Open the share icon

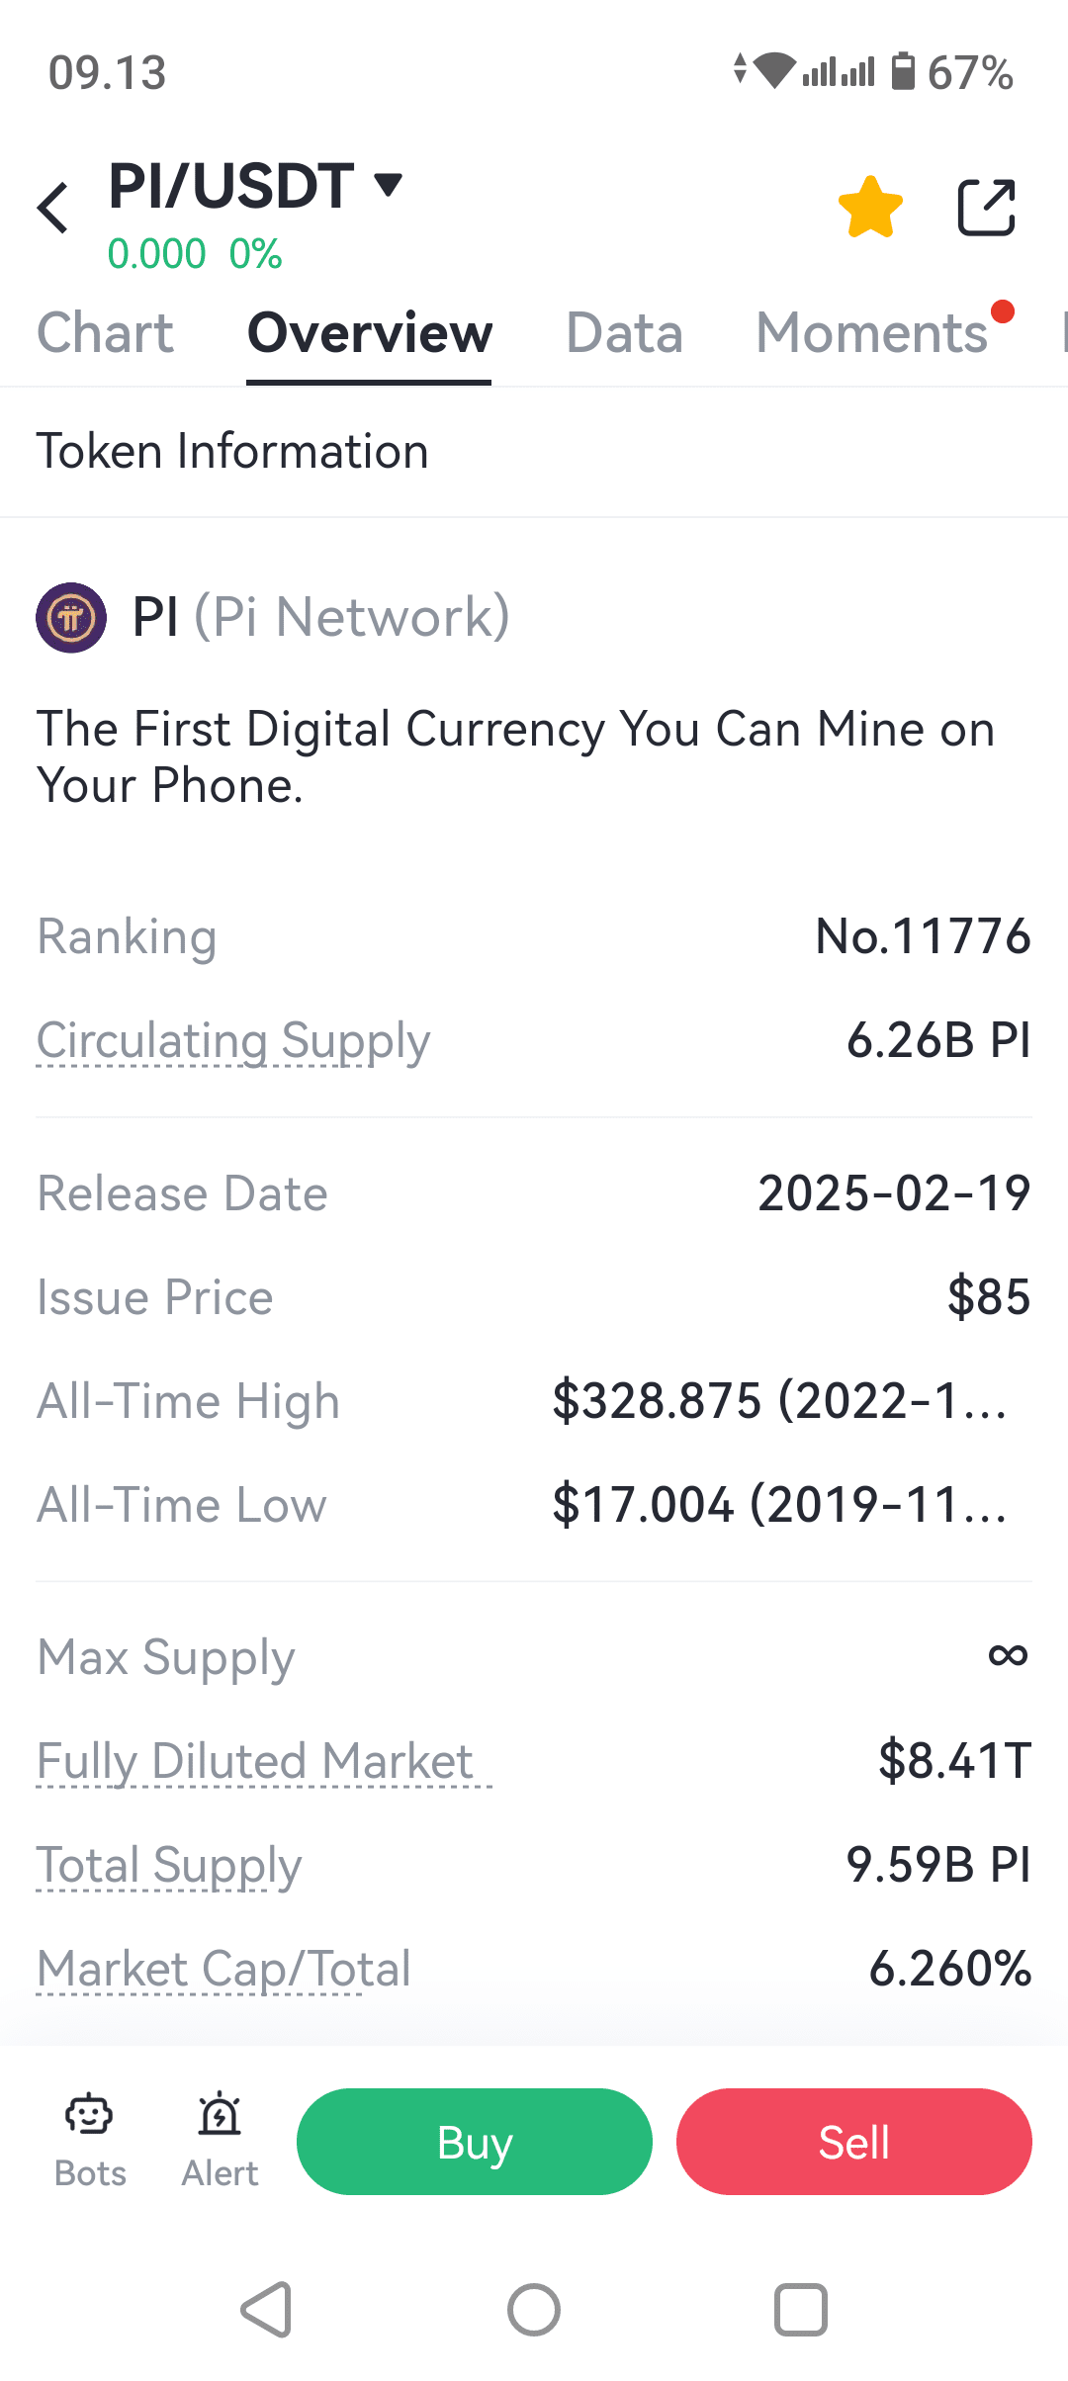[x=987, y=208]
